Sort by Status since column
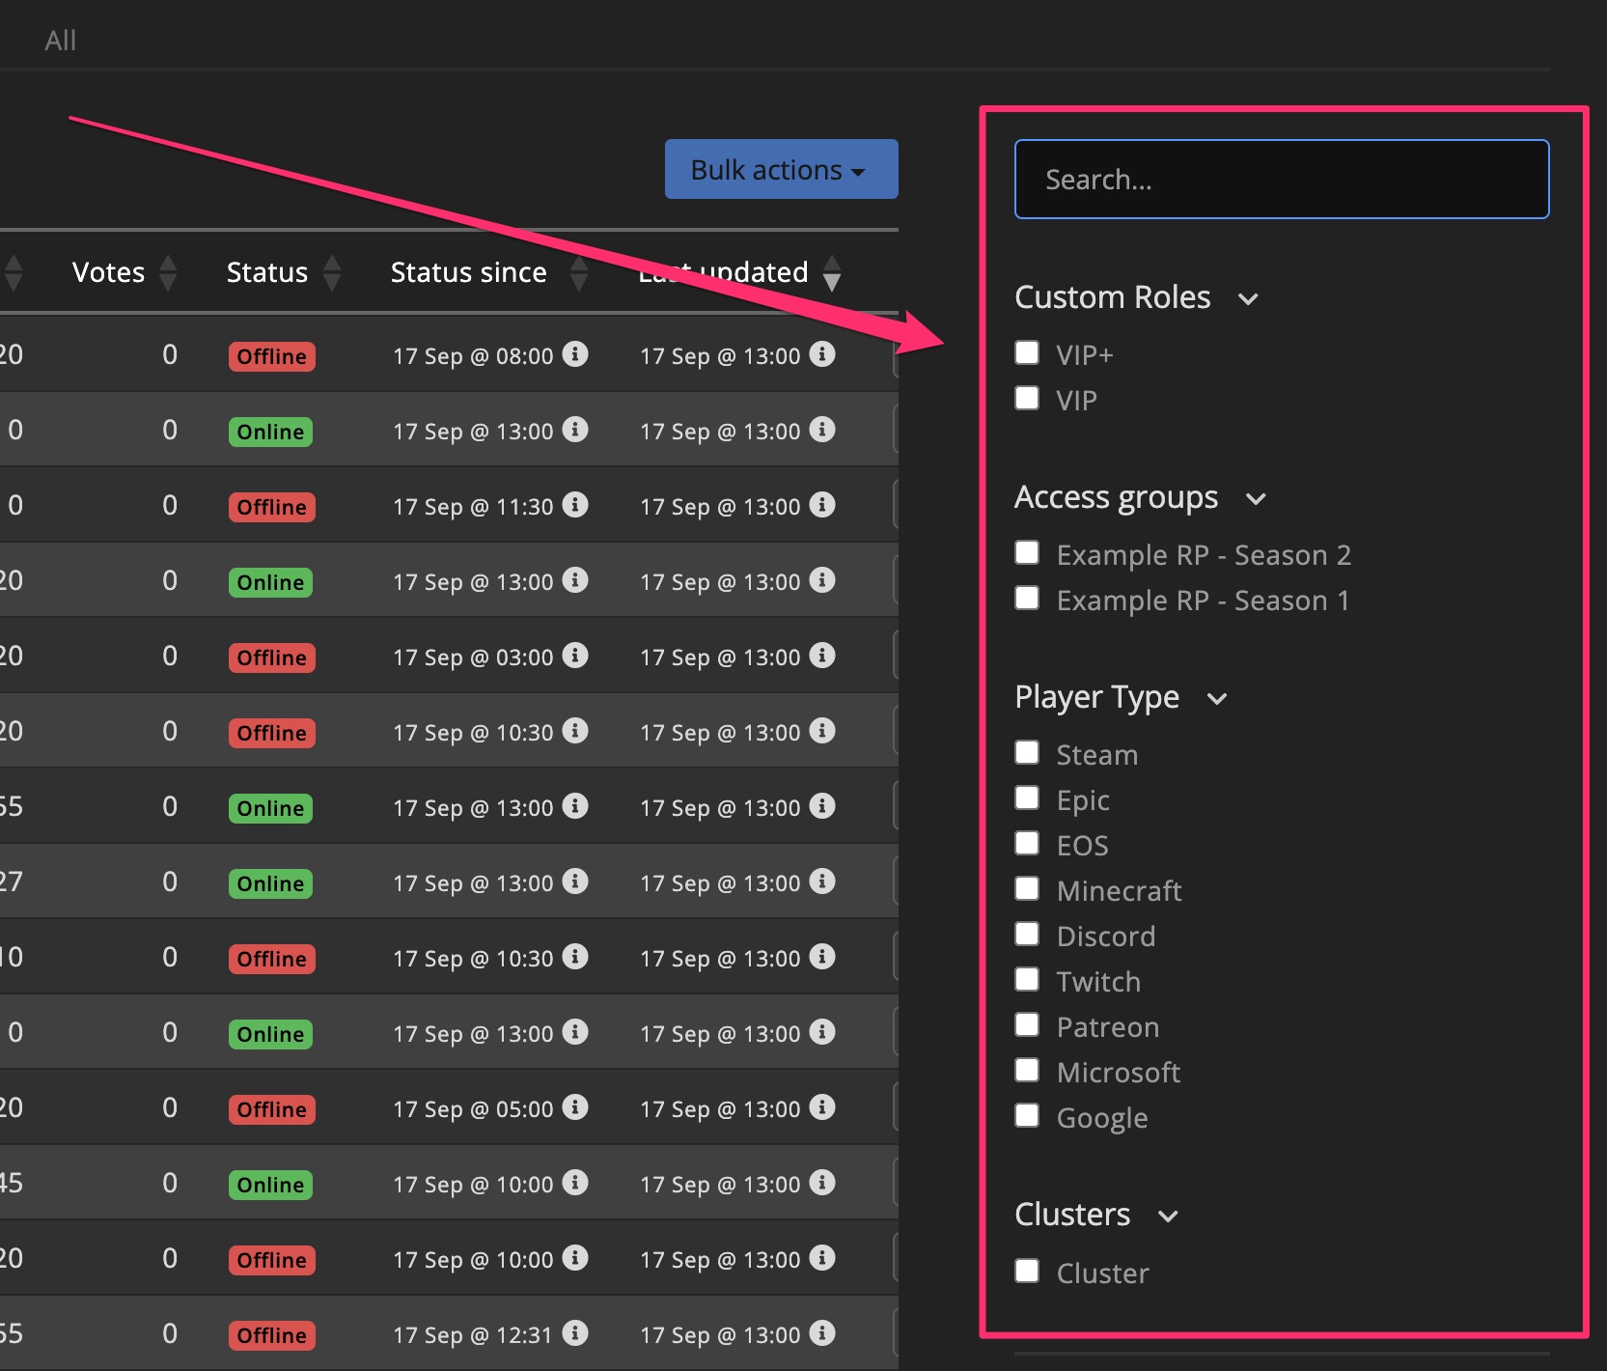This screenshot has width=1607, height=1371. (579, 273)
